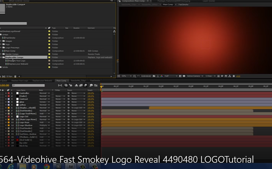Expand properties of Logo Shadow layer
272x169 pixels.
point(6,125)
